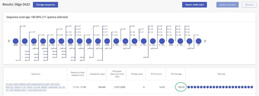The height and width of the screenshot is (96, 259).
Task: Click the w1 fragment label
Action: (198, 35)
